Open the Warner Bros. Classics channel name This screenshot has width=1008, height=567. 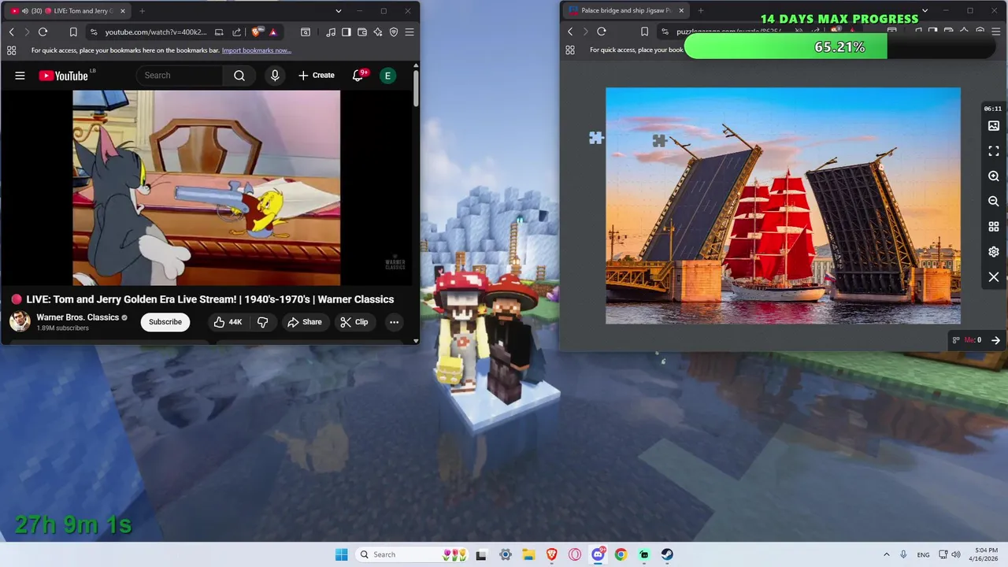point(77,317)
